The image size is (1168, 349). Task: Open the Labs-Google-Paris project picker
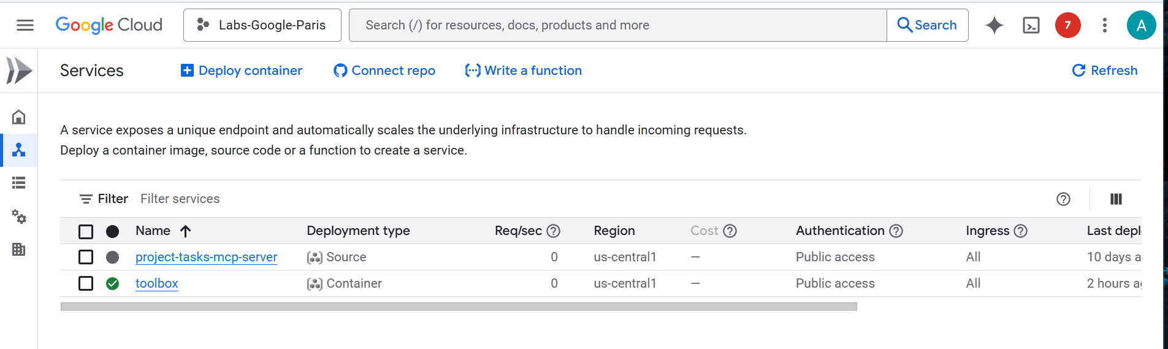pyautogui.click(x=262, y=25)
